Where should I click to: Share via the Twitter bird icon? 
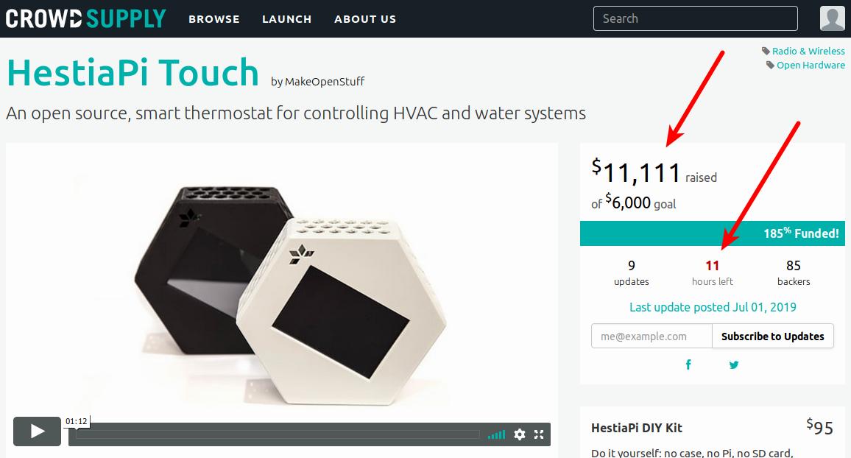pos(734,364)
